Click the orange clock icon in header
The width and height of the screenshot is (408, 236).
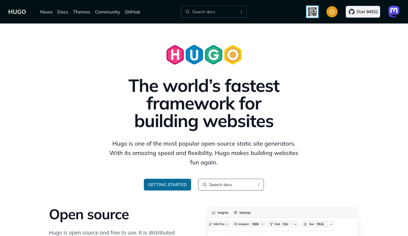point(332,12)
